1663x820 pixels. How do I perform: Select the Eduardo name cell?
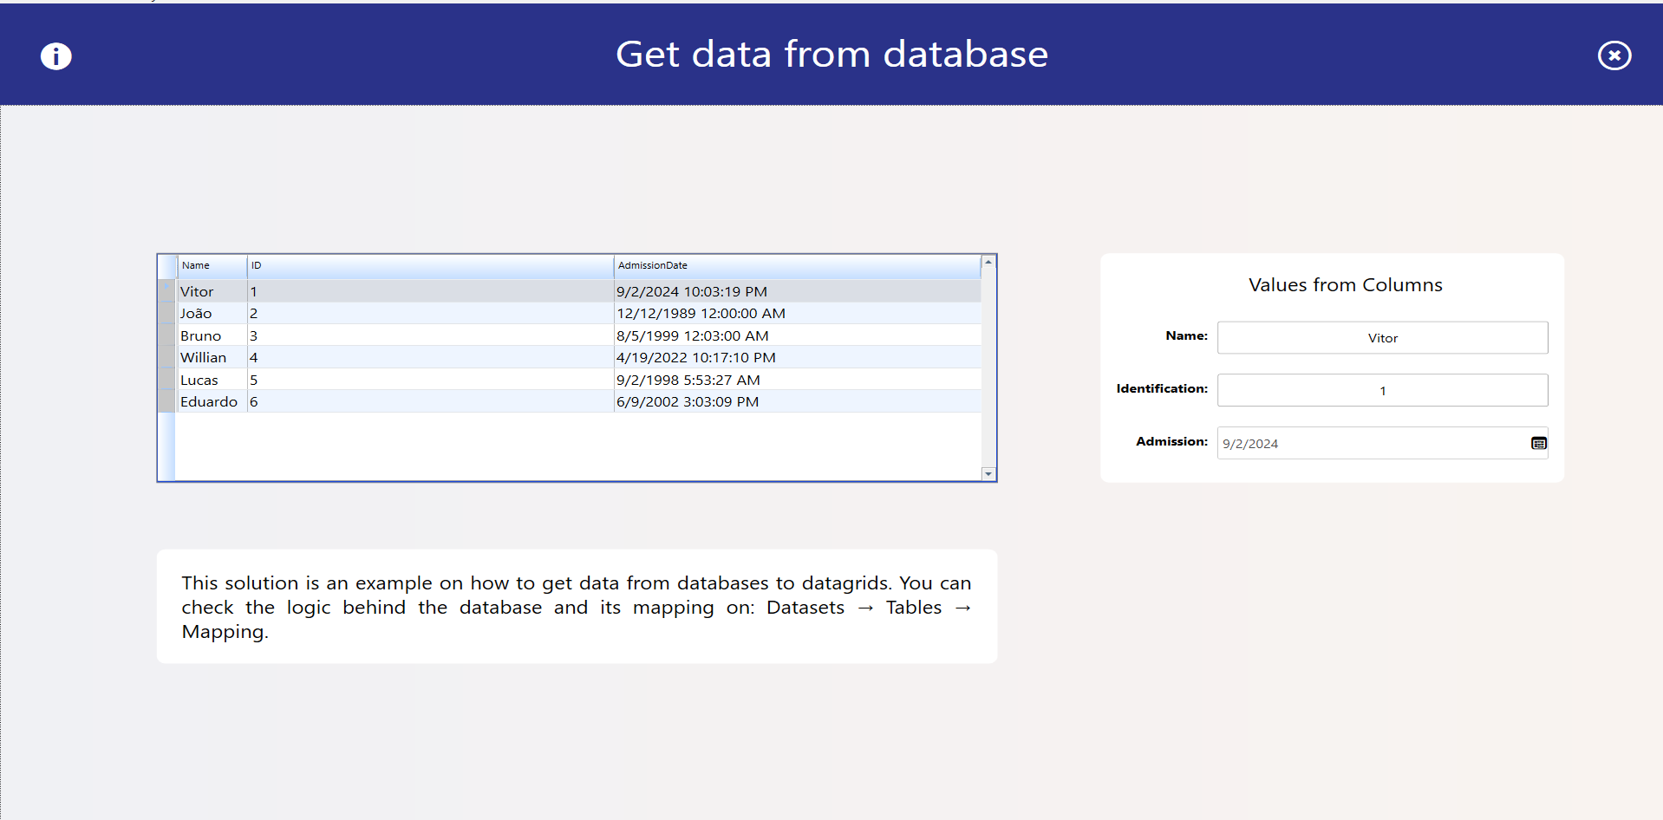tap(209, 402)
